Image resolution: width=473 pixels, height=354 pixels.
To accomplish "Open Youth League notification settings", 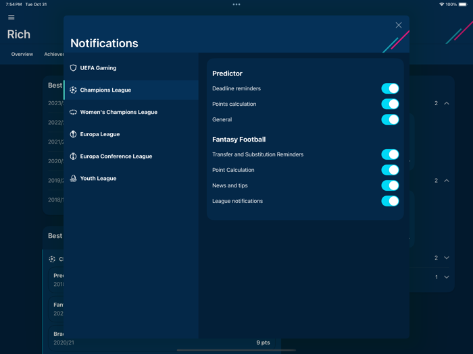I will (131, 179).
